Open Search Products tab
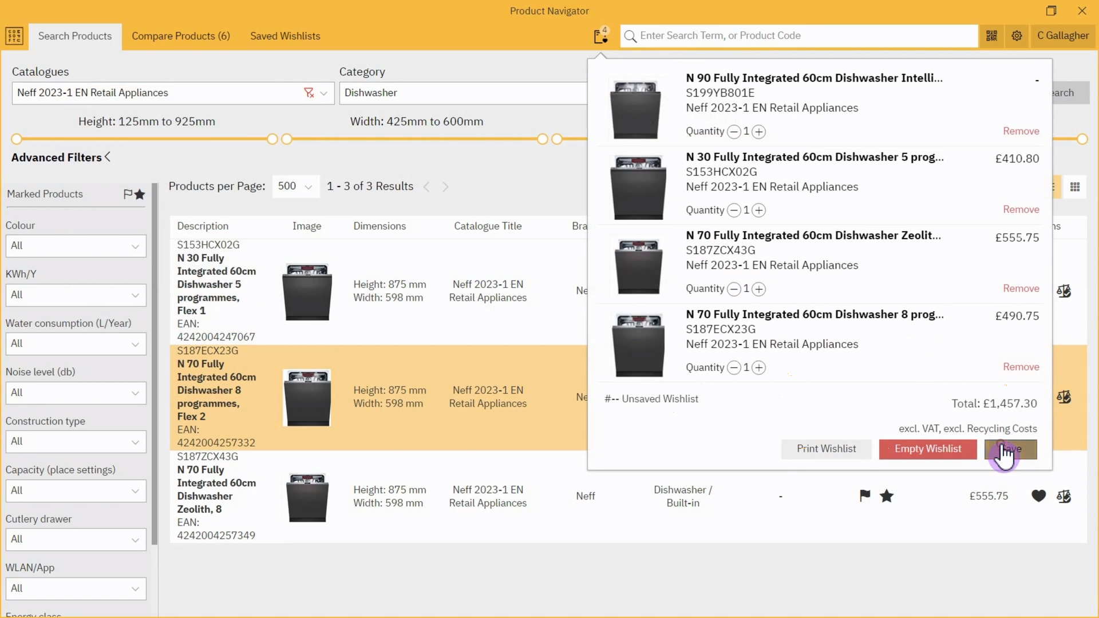 point(75,36)
